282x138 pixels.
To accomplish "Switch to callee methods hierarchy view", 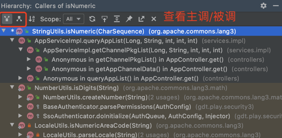I will pyautogui.click(x=19, y=19).
